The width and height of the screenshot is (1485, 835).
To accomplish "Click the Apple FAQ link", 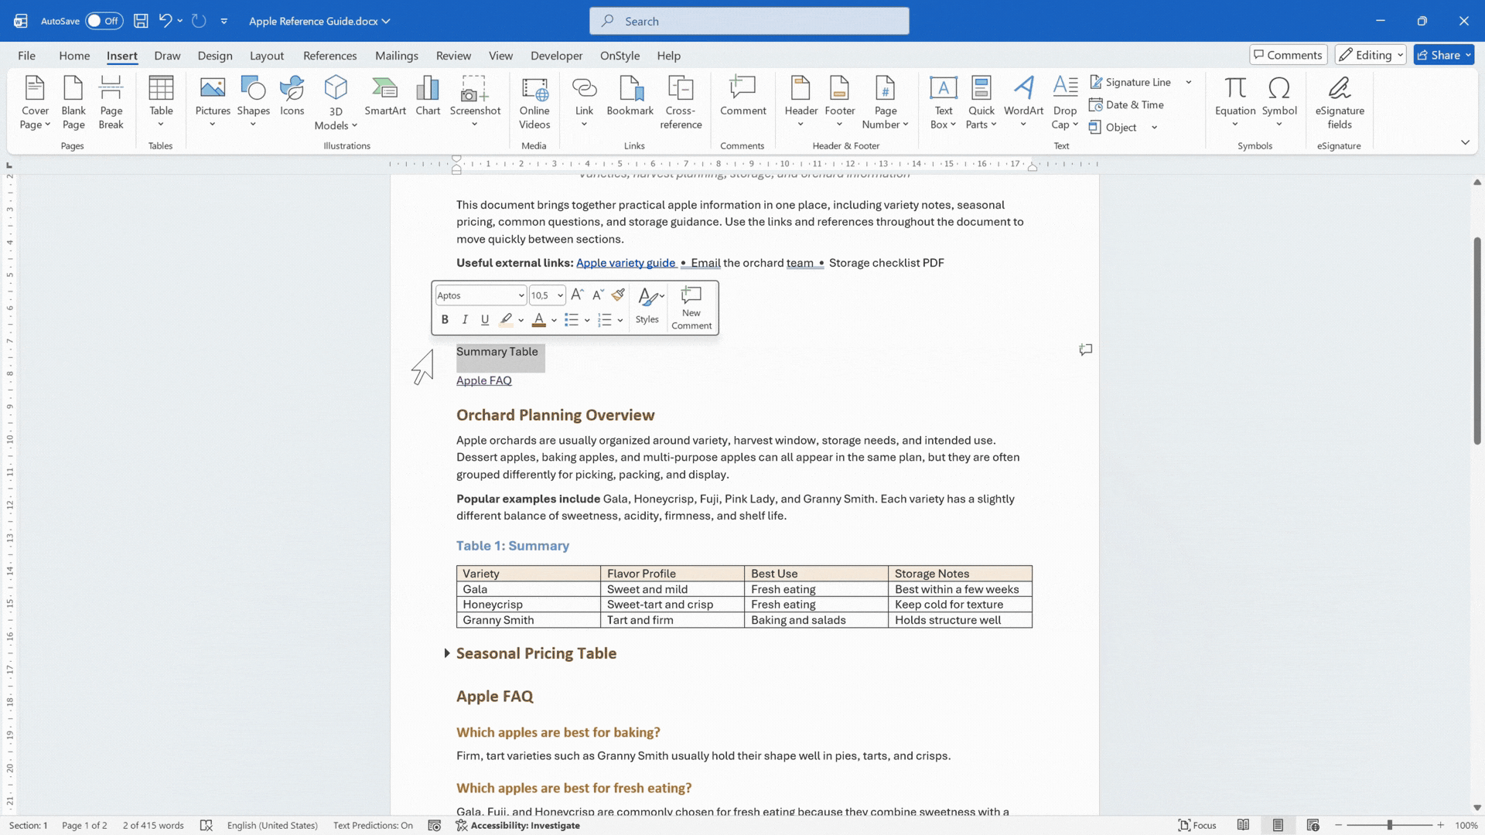I will [484, 380].
